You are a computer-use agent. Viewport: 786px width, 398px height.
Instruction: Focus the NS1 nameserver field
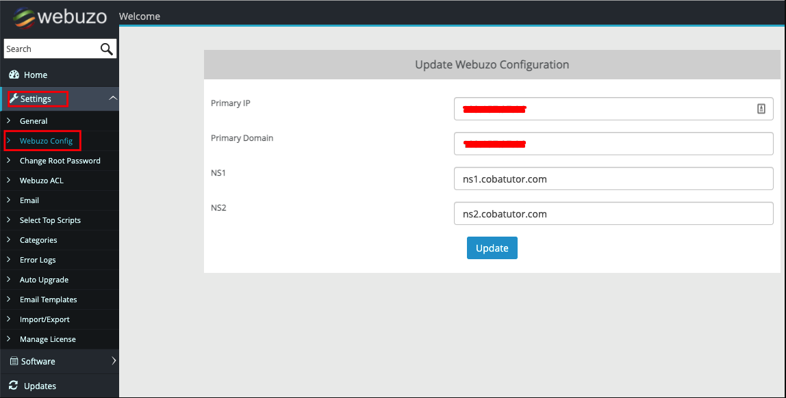click(x=613, y=178)
